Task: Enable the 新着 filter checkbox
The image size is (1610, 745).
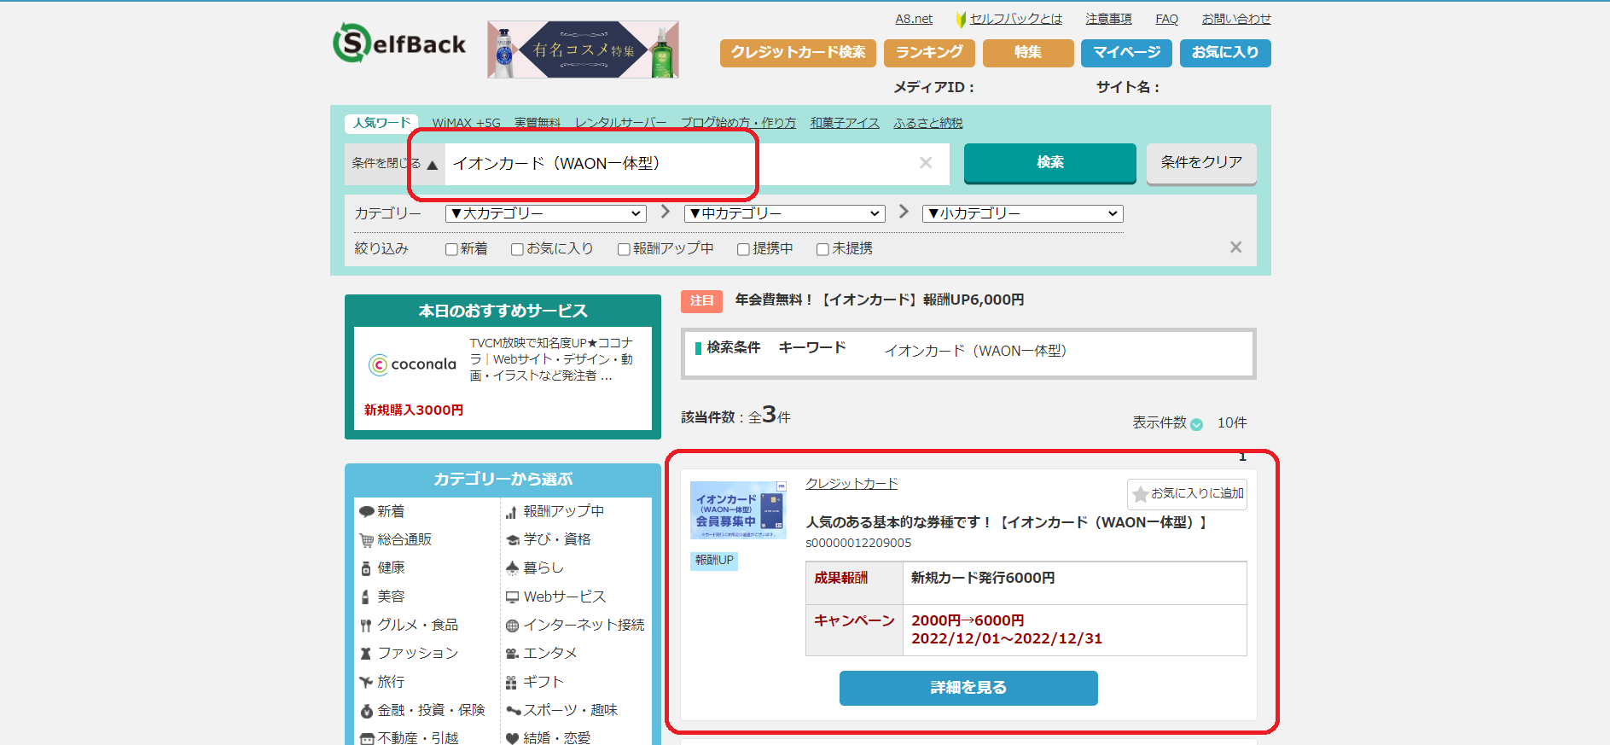Action: pos(451,249)
